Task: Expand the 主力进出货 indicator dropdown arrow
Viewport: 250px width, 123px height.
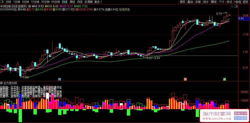Action: (x=1, y=83)
